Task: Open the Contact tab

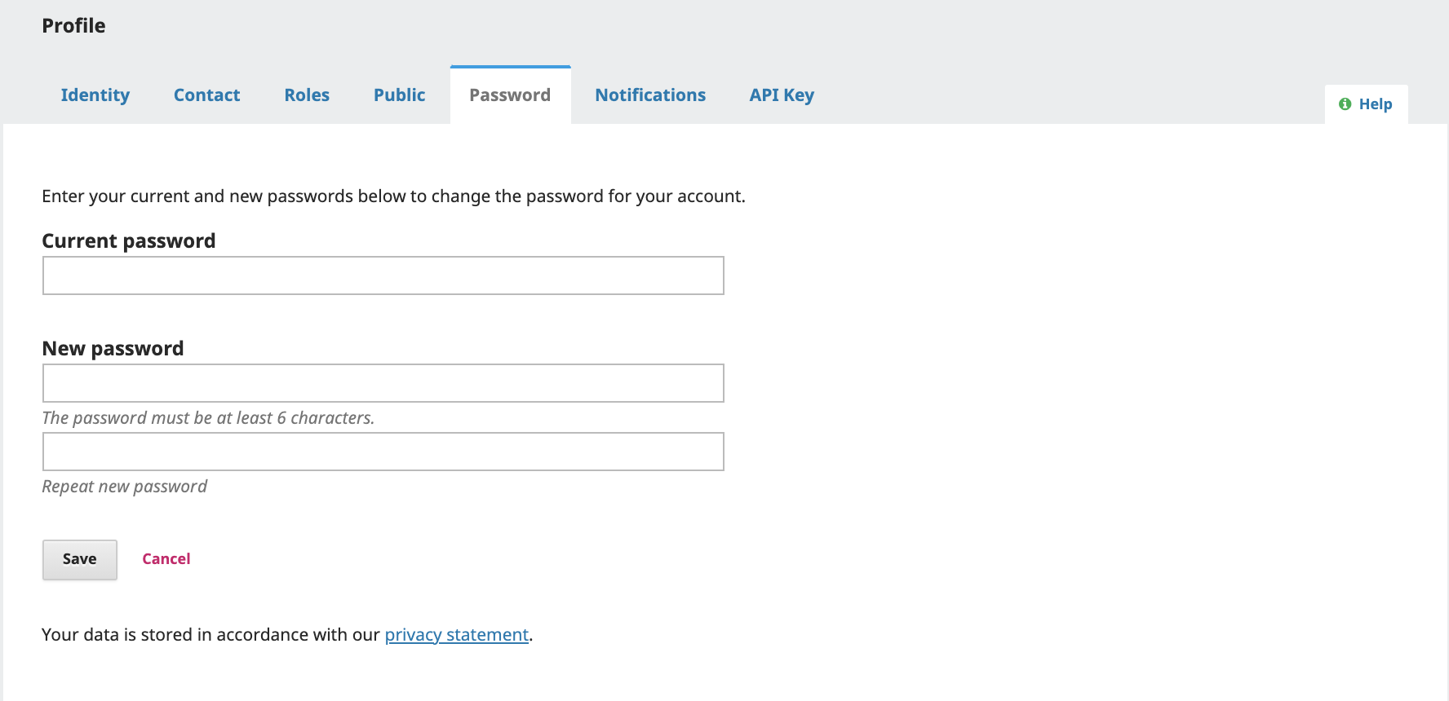Action: pyautogui.click(x=206, y=95)
